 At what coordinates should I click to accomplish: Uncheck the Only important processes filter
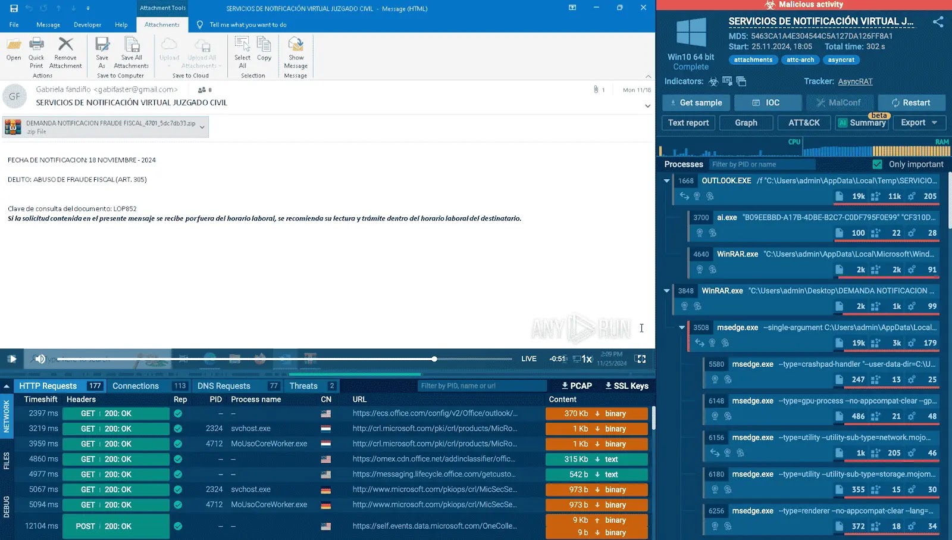click(x=877, y=164)
